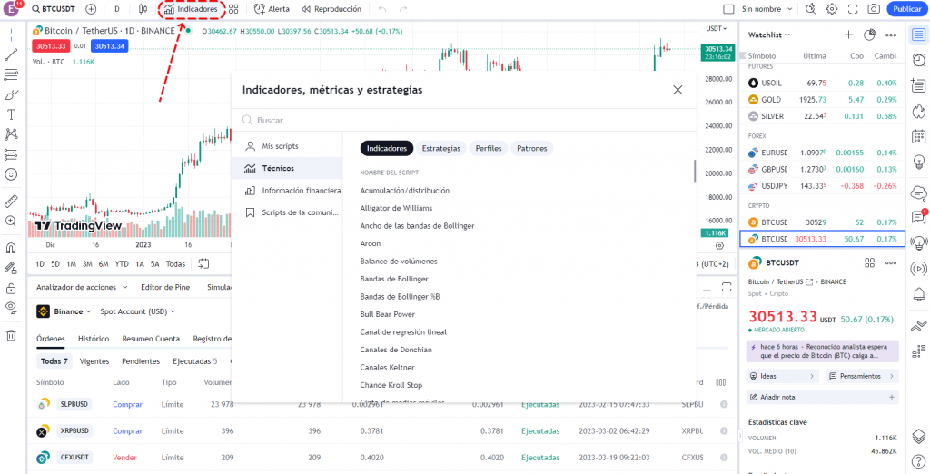930x474 pixels.
Task: Toggle the layout checkbox beside Sin nombre
Action: click(729, 9)
